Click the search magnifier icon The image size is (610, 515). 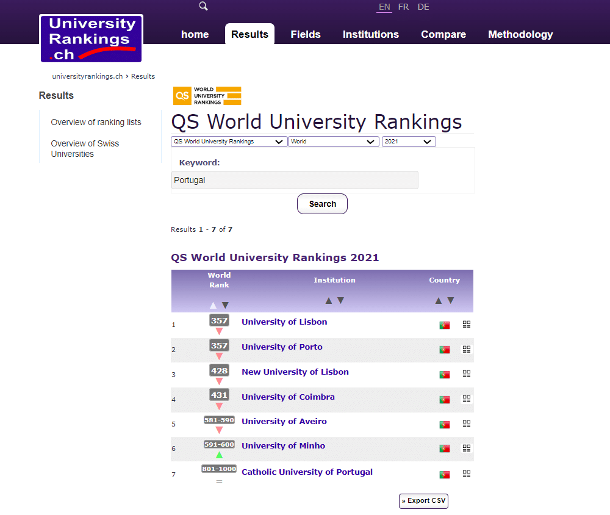[203, 6]
